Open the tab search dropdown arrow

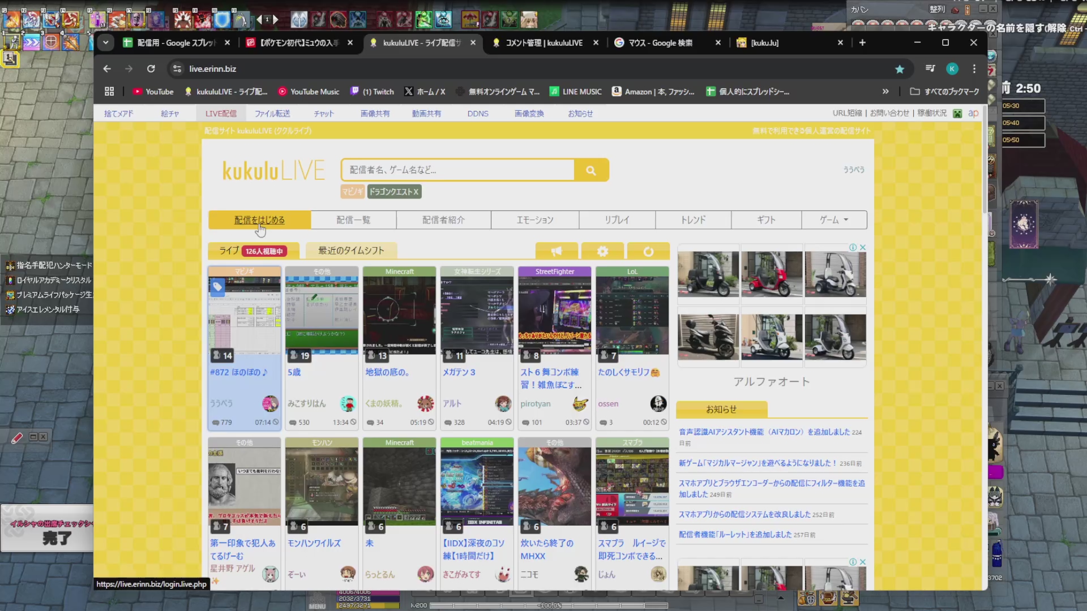(106, 43)
